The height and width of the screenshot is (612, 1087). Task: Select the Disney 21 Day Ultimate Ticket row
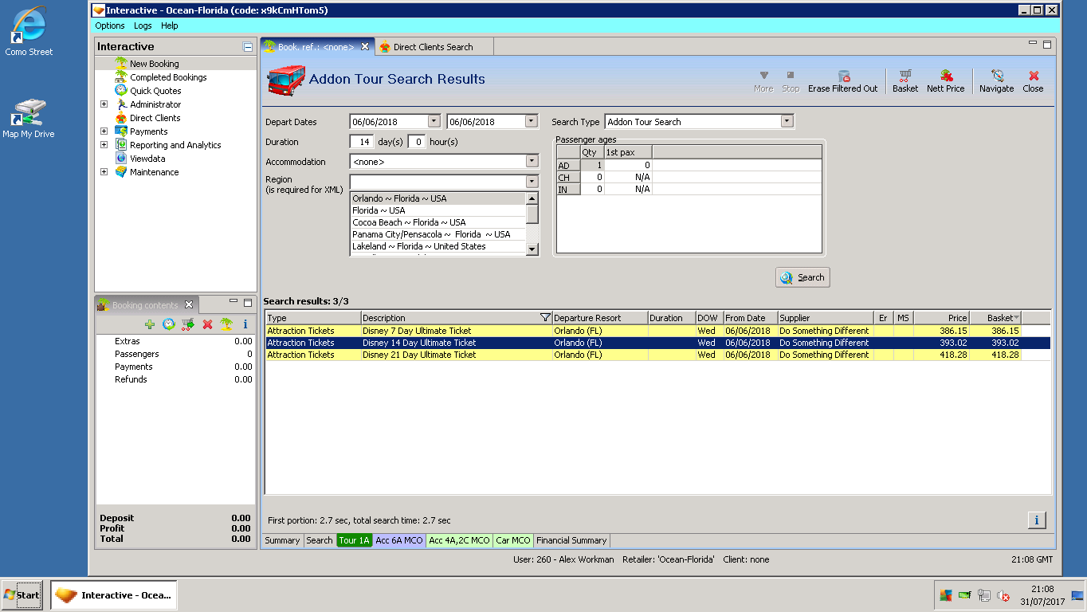point(419,355)
